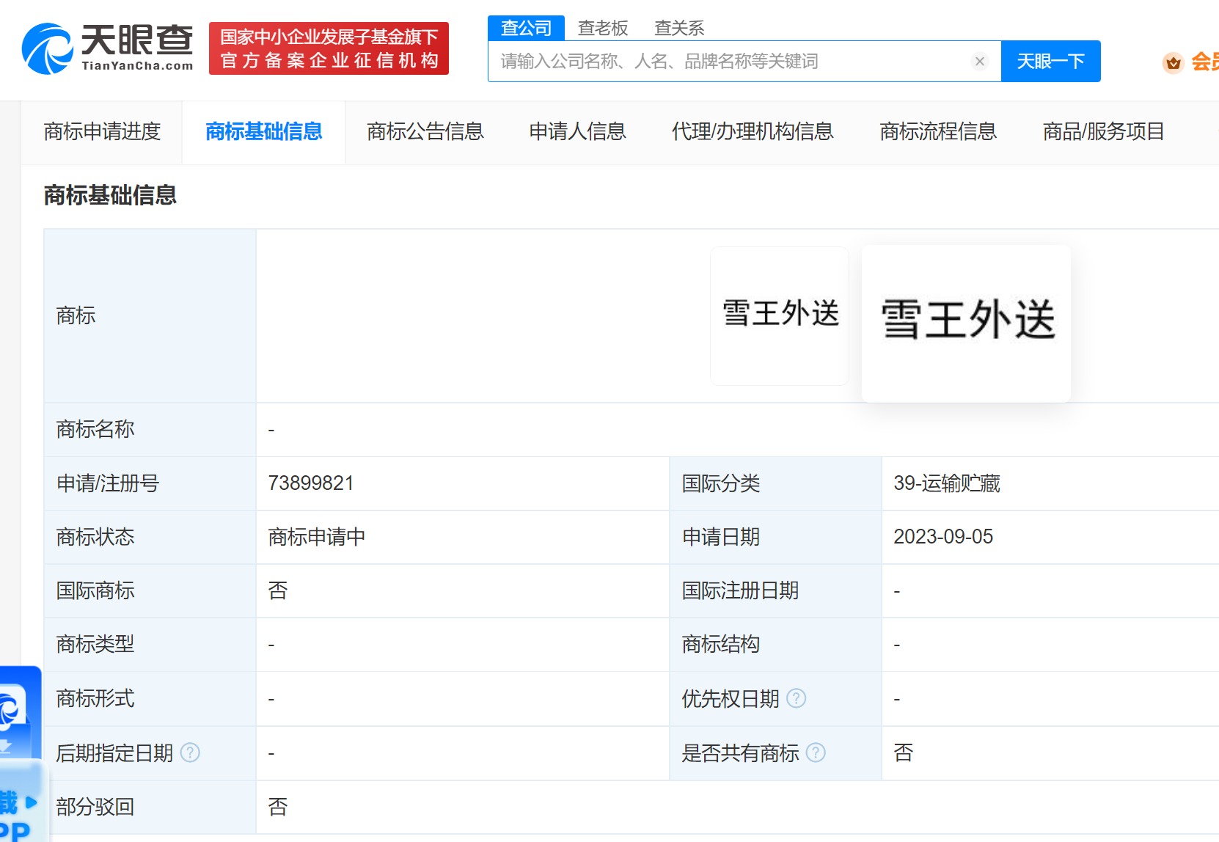
Task: Click the app download icon in the sidebar
Action: click(13, 715)
